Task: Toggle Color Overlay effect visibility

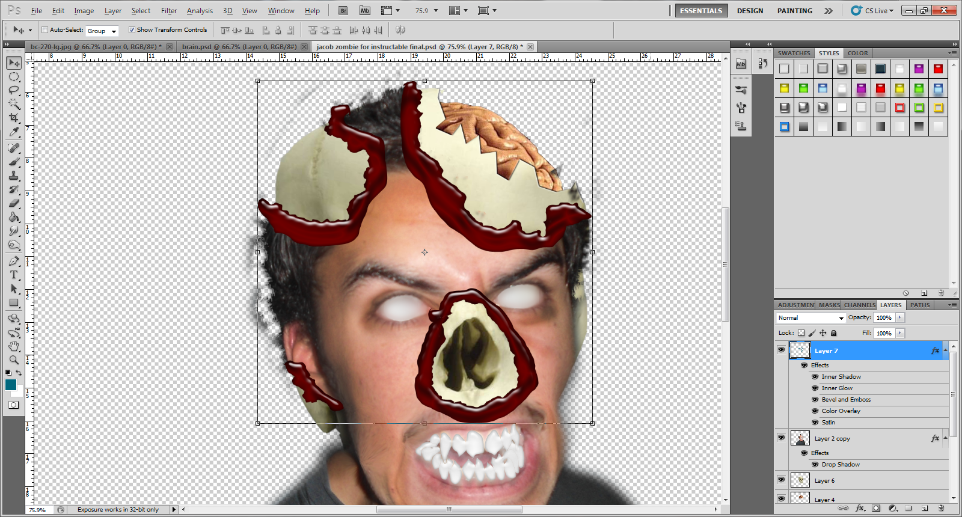Action: (x=815, y=411)
